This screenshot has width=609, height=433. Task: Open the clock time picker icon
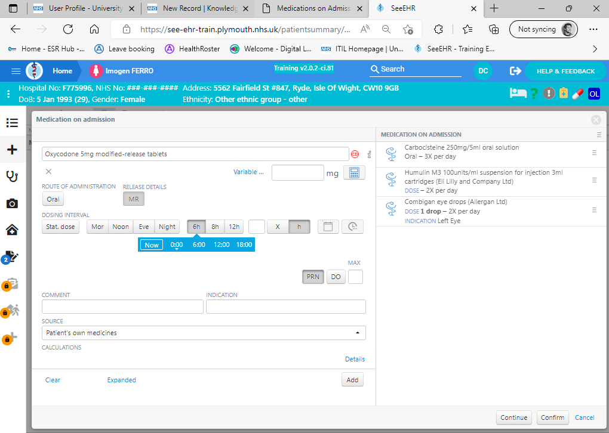pos(353,227)
